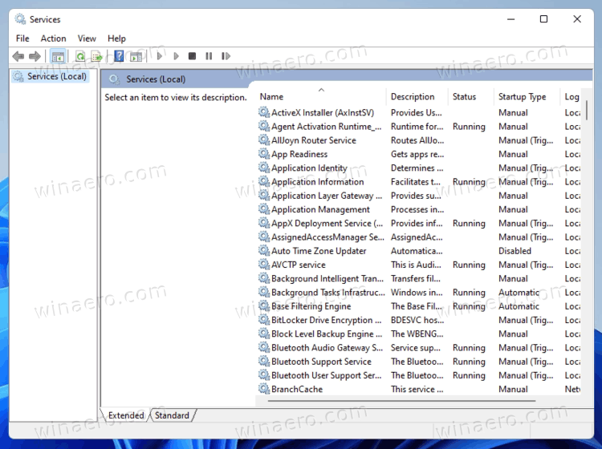Select Application Layer Gateway service

(x=418, y=195)
